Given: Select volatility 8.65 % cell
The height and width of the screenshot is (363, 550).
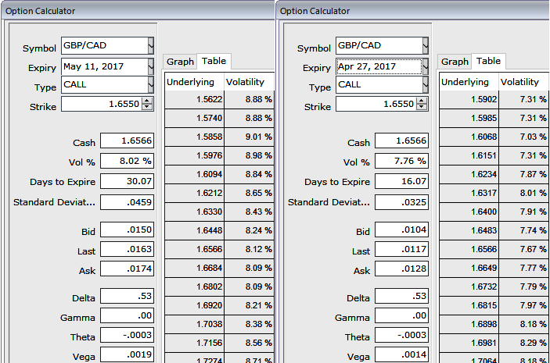Looking at the screenshot, I should (x=249, y=194).
